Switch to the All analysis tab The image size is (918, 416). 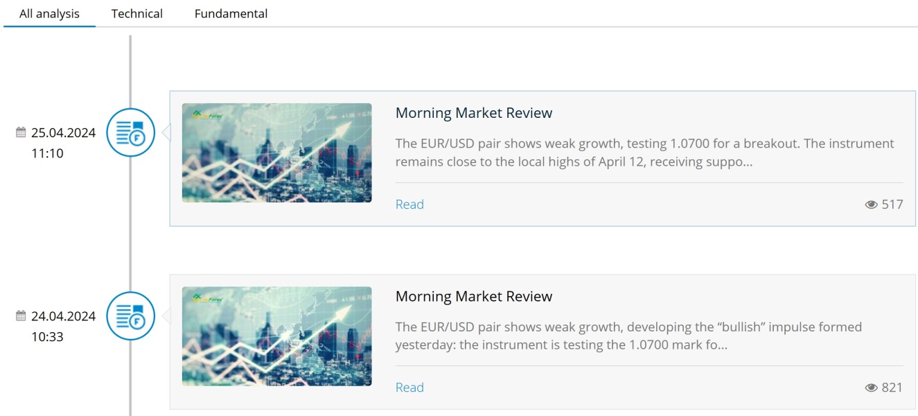(x=49, y=14)
